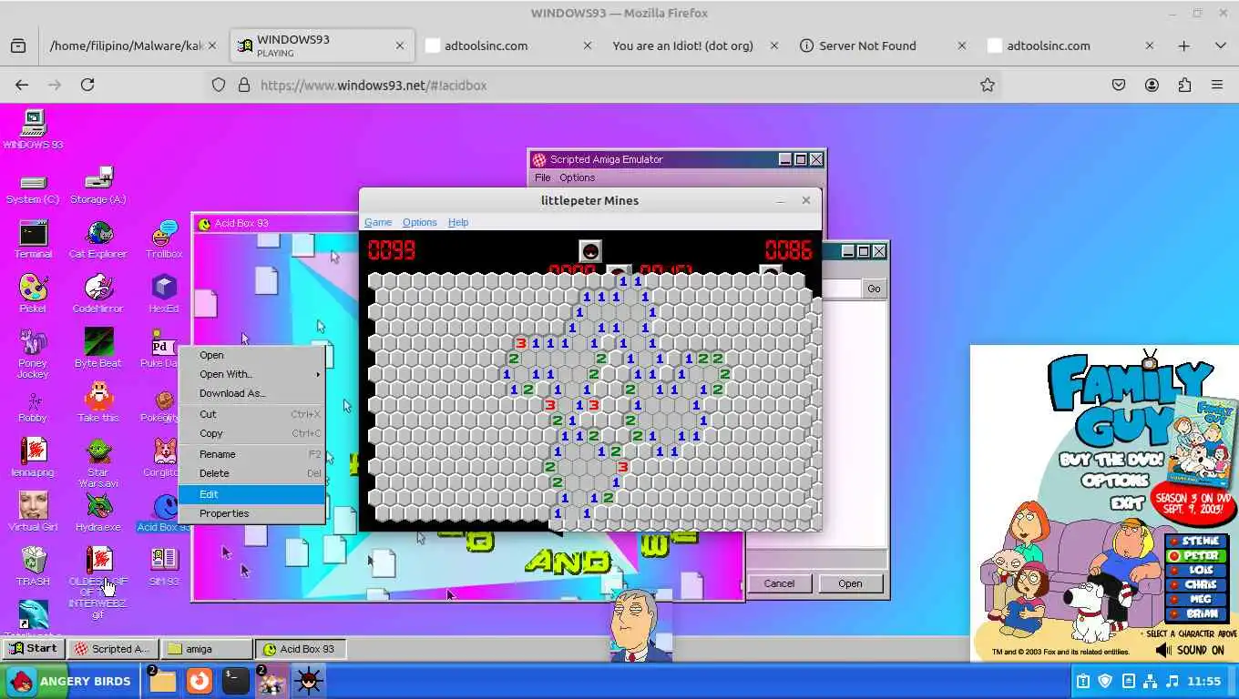Viewport: 1239px width, 699px height.
Task: Choose Edit in the context menu
Action: [x=251, y=494]
